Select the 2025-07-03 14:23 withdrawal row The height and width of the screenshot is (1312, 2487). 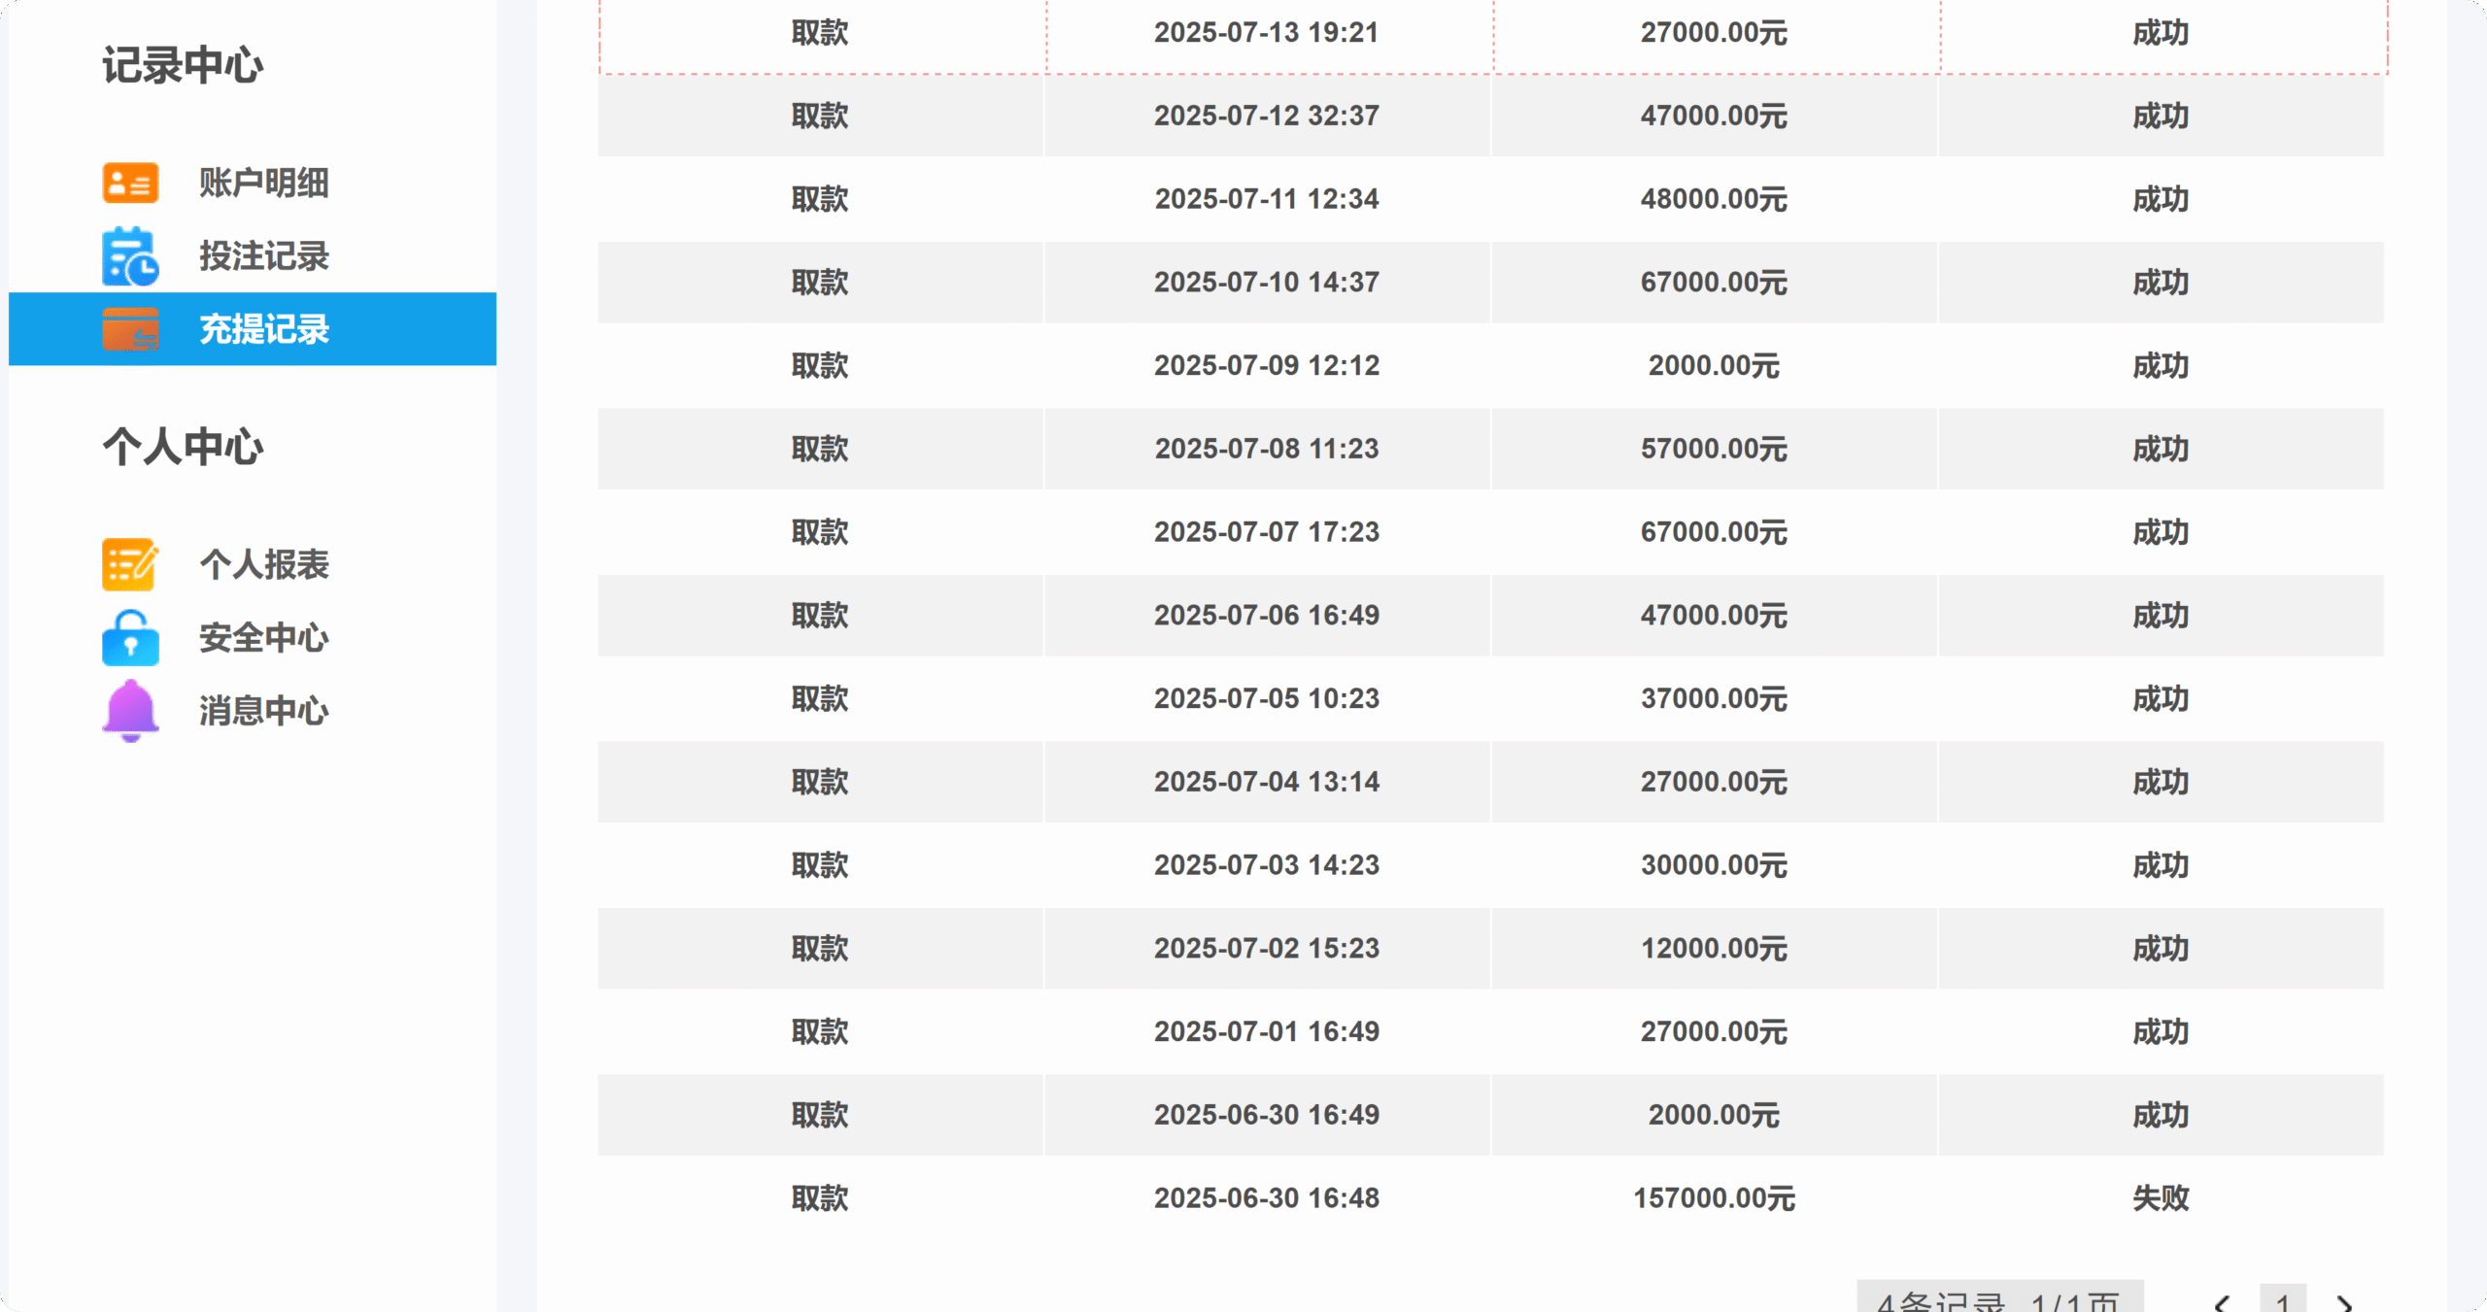pyautogui.click(x=1491, y=865)
